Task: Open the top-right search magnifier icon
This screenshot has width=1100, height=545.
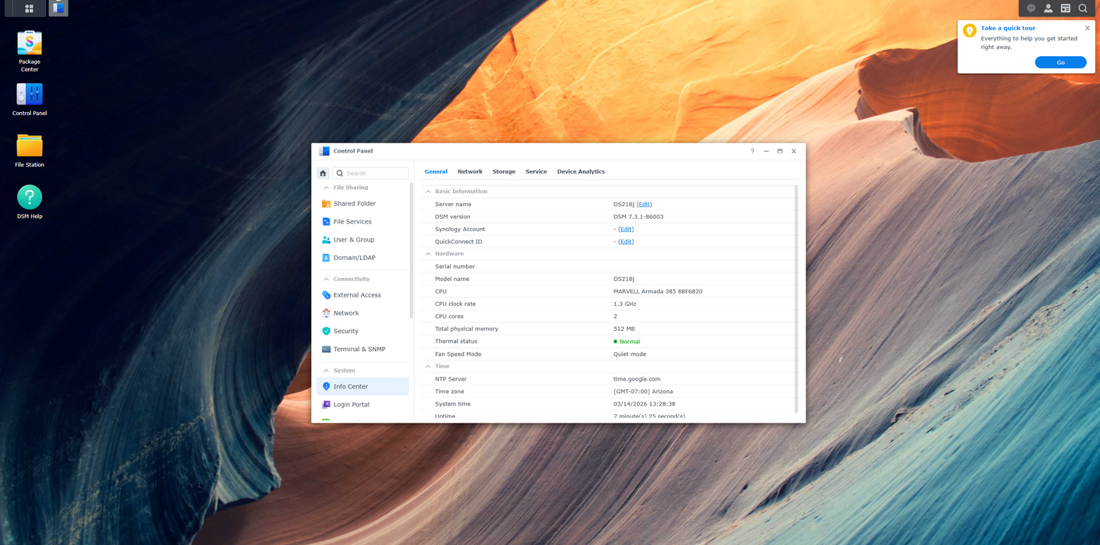Action: click(1083, 9)
